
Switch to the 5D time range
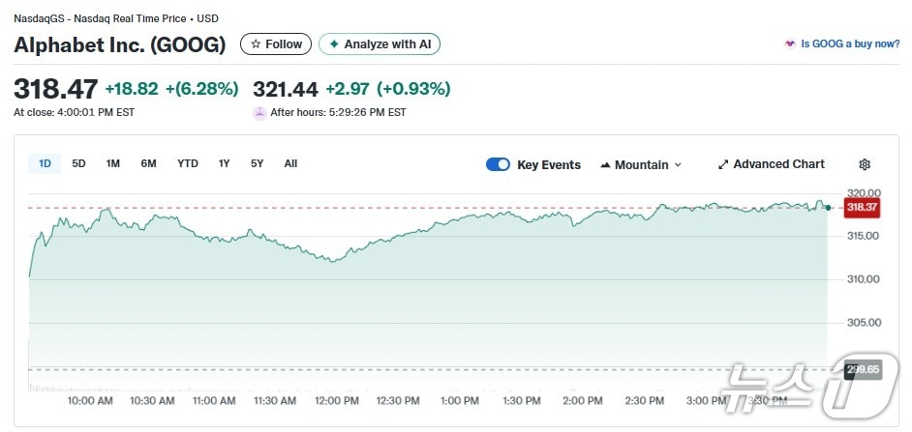point(79,164)
